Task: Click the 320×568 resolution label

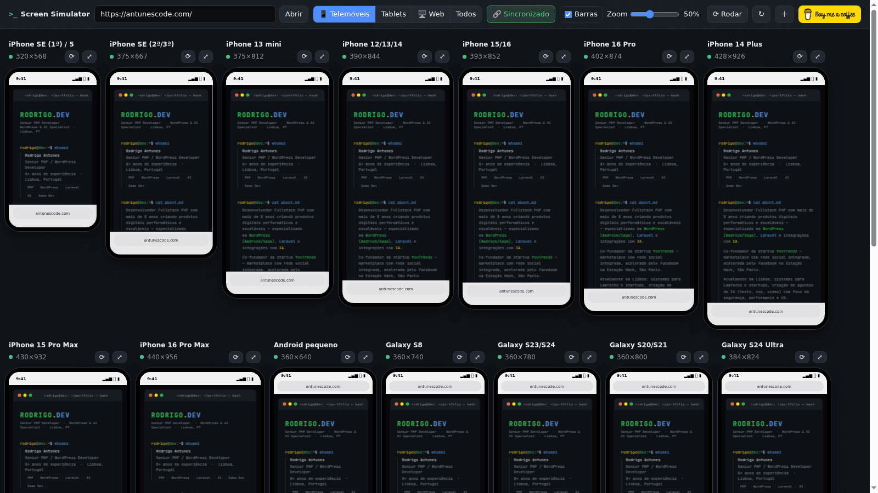Action: [x=31, y=56]
